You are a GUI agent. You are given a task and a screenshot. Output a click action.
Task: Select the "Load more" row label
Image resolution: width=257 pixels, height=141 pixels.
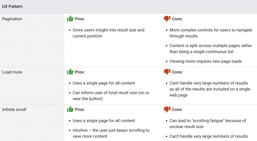[12, 72]
